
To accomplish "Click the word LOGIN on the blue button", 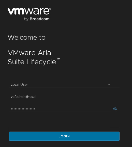I will click(64, 136).
